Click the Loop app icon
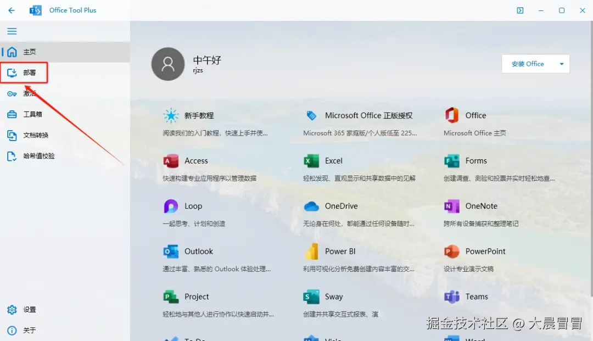The height and width of the screenshot is (341, 593). pos(171,206)
